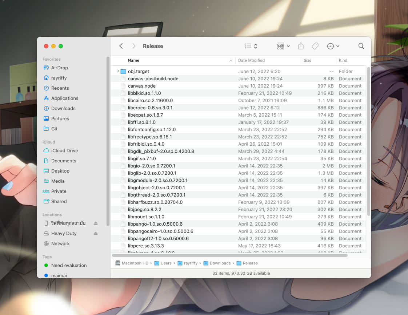Click the Search magnifier icon
The width and height of the screenshot is (408, 315).
click(361, 46)
